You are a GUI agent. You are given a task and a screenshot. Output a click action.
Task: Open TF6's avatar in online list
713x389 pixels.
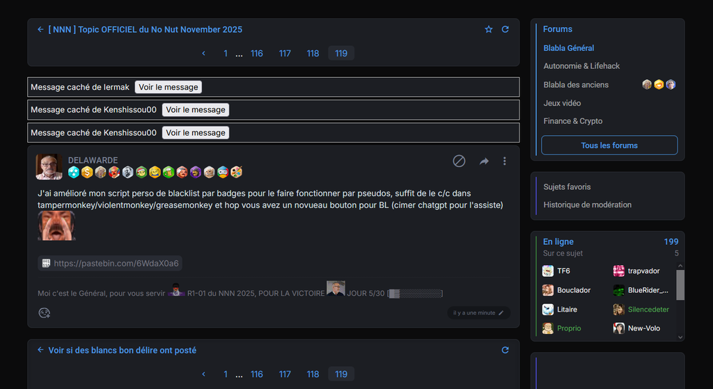pyautogui.click(x=548, y=271)
